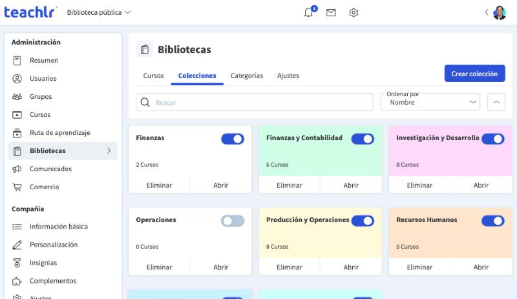
Task: Click the Información básica list icon
Action: [x=17, y=227]
